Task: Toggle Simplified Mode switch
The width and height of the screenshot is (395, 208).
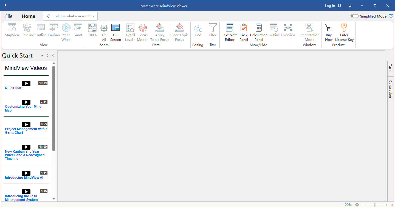Action: click(354, 16)
